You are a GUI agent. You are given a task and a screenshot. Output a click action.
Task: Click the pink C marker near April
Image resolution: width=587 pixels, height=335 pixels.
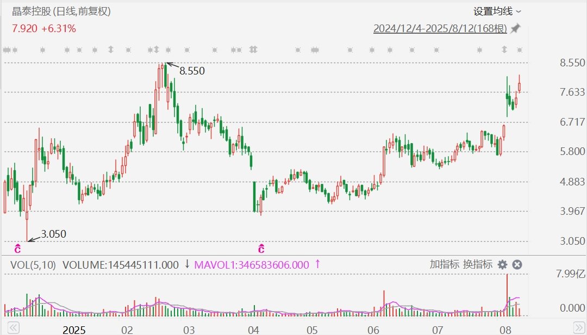coord(261,249)
